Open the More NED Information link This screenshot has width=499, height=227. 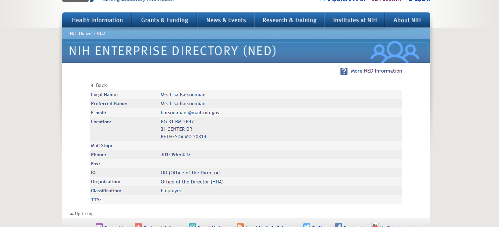[x=376, y=71]
